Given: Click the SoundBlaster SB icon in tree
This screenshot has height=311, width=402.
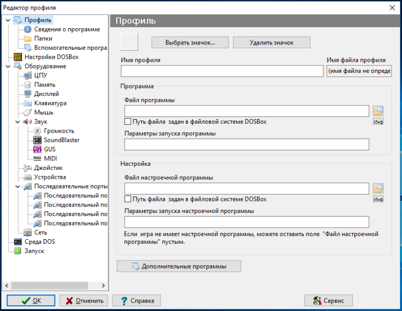Looking at the screenshot, I should (37, 140).
